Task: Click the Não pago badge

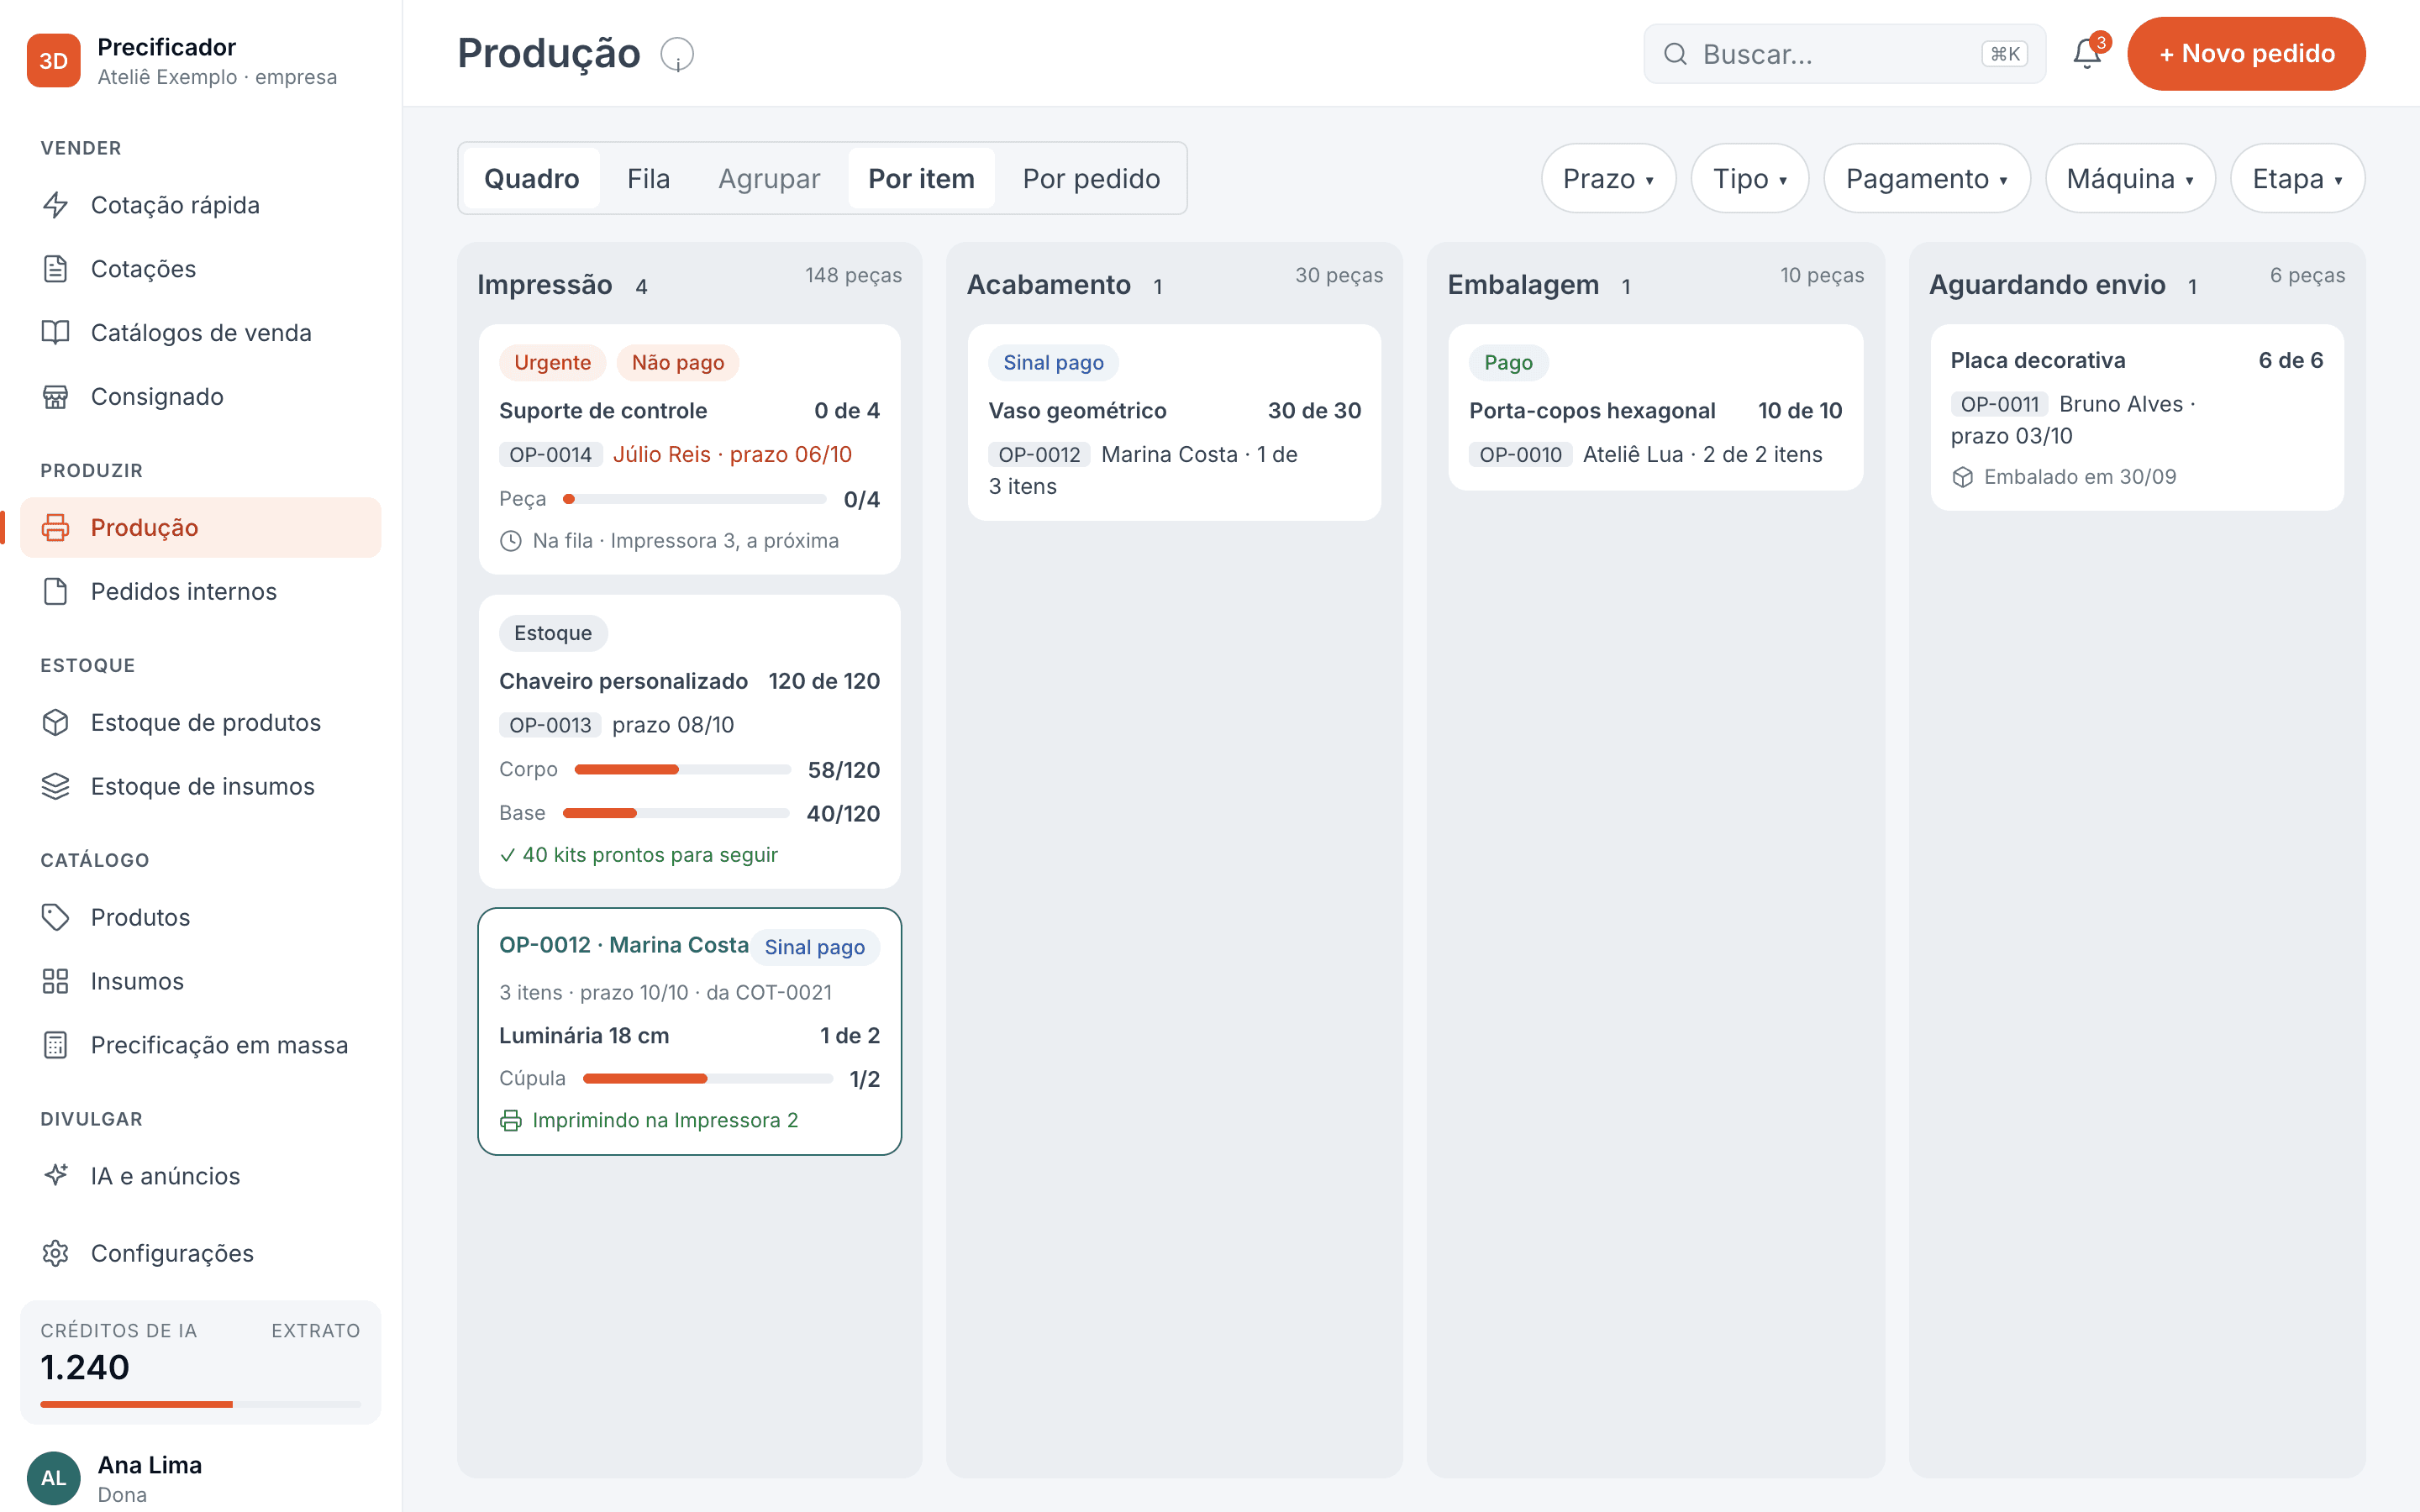Action: [x=677, y=363]
